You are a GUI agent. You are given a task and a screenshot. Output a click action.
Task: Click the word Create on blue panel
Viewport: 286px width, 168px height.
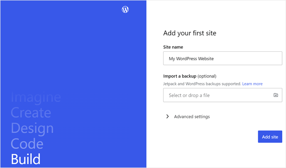pos(31,112)
